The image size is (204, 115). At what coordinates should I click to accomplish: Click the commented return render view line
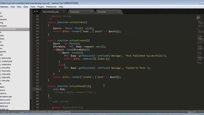(x=76, y=92)
